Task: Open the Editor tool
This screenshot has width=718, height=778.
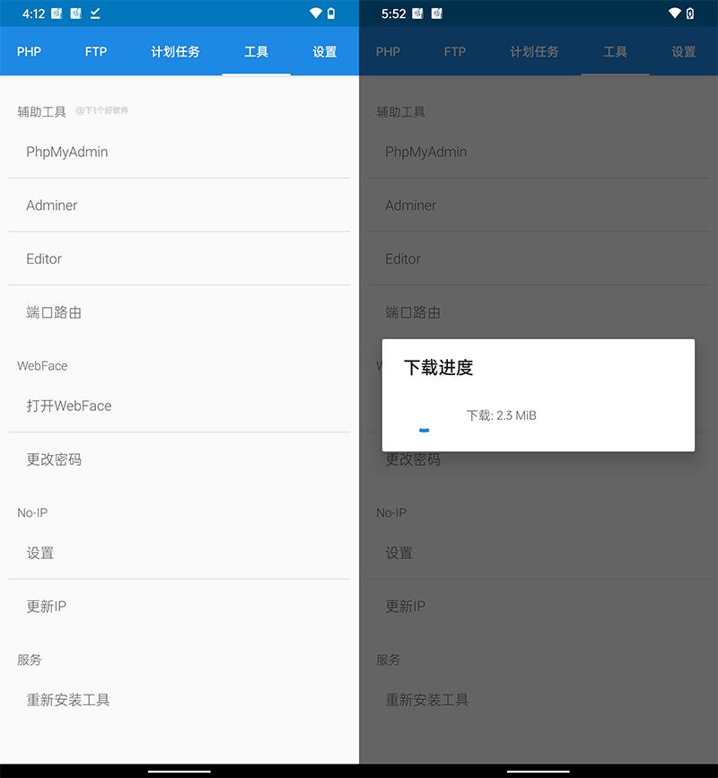Action: click(x=43, y=258)
